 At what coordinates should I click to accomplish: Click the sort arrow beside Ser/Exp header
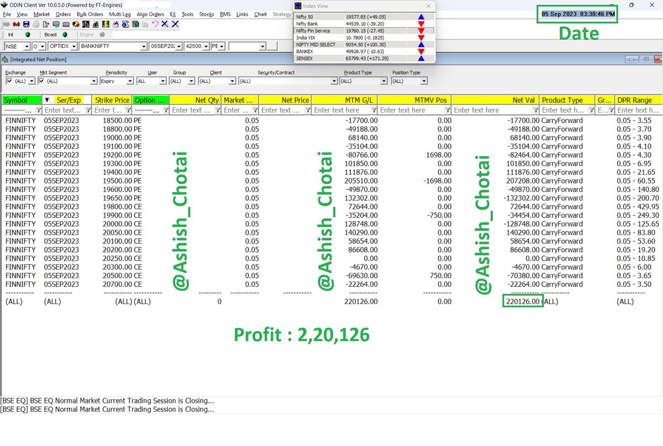pyautogui.click(x=47, y=100)
